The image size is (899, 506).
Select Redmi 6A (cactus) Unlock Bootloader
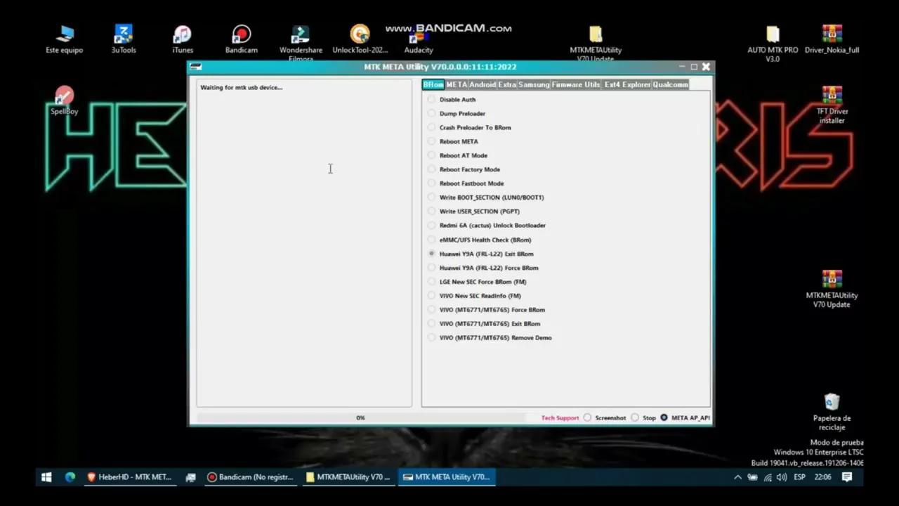click(431, 225)
